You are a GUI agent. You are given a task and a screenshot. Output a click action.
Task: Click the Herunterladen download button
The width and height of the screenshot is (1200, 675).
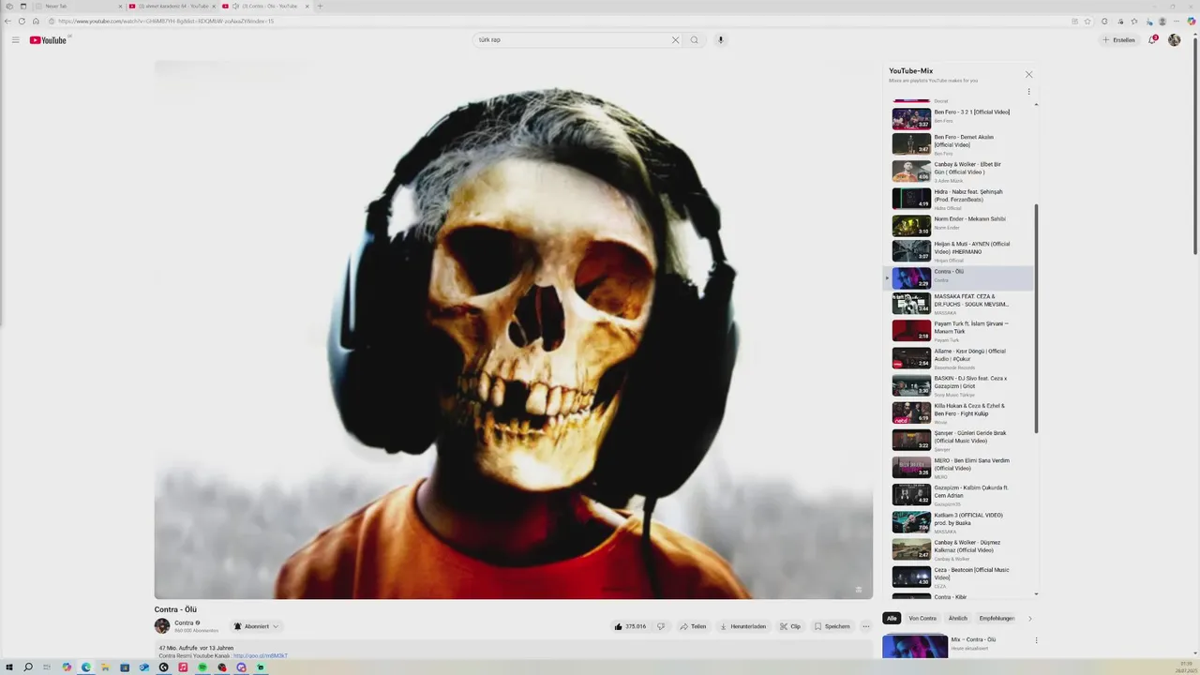(x=743, y=626)
